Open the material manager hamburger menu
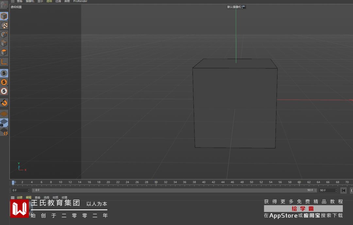This screenshot has width=353, height=225. coord(13,198)
